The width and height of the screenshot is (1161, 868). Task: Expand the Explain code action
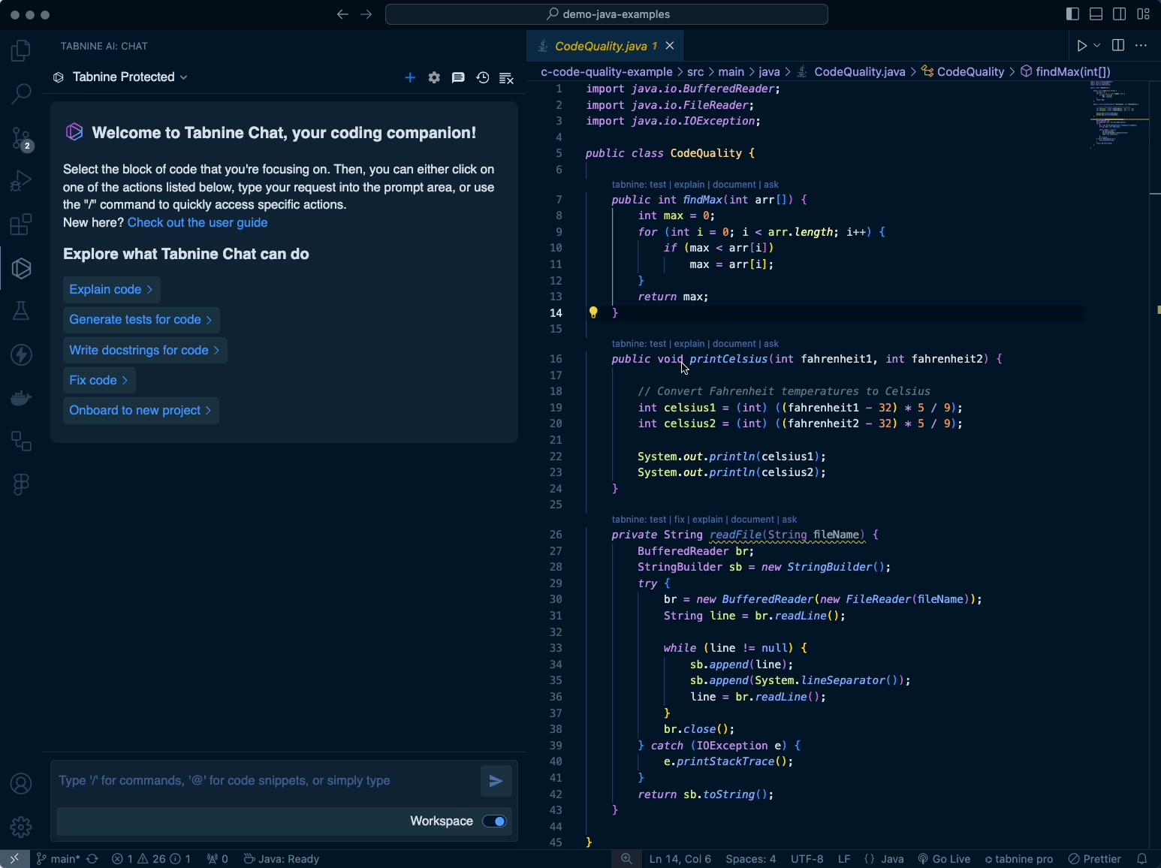[x=111, y=290]
